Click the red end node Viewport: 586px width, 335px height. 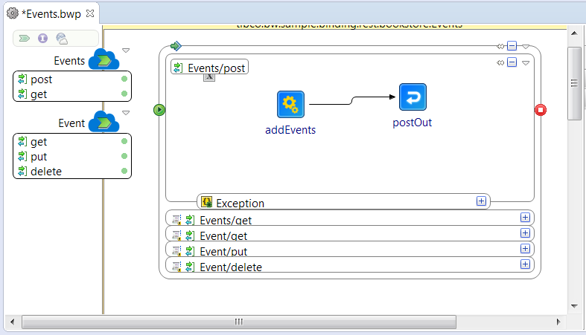[541, 110]
